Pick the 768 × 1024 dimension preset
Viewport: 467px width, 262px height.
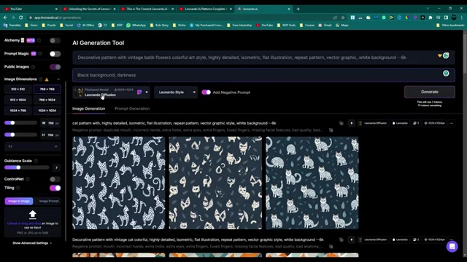pyautogui.click(x=47, y=100)
